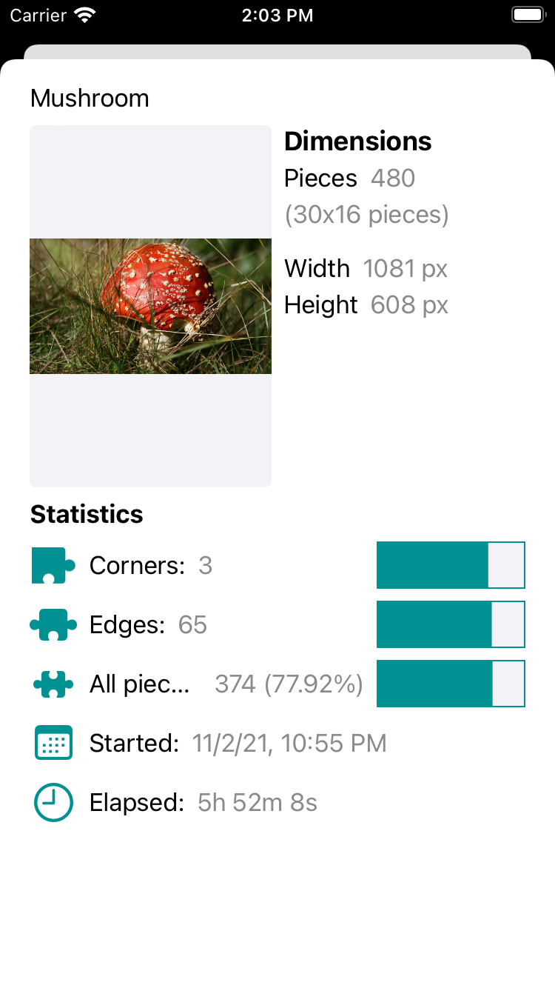Tap the battery icon in status bar

(x=528, y=15)
